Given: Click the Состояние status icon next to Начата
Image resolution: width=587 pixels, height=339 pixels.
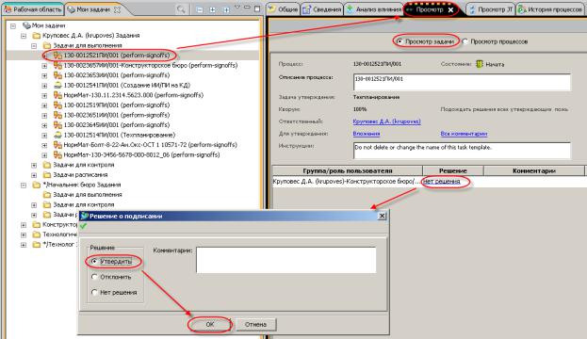Looking at the screenshot, I should [x=480, y=64].
